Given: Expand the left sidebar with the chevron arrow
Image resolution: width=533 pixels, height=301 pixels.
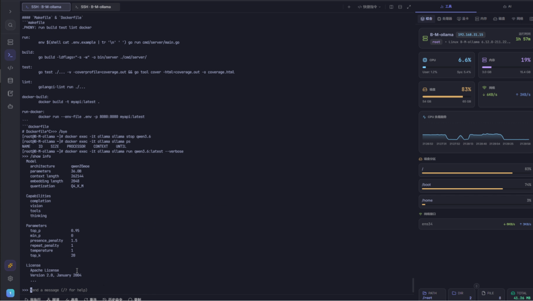Looking at the screenshot, I should 10,11.
